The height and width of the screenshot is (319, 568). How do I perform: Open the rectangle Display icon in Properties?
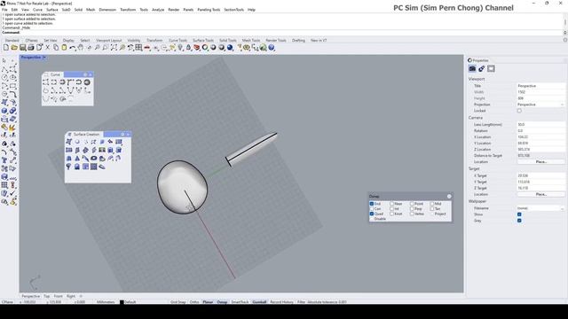(x=491, y=68)
